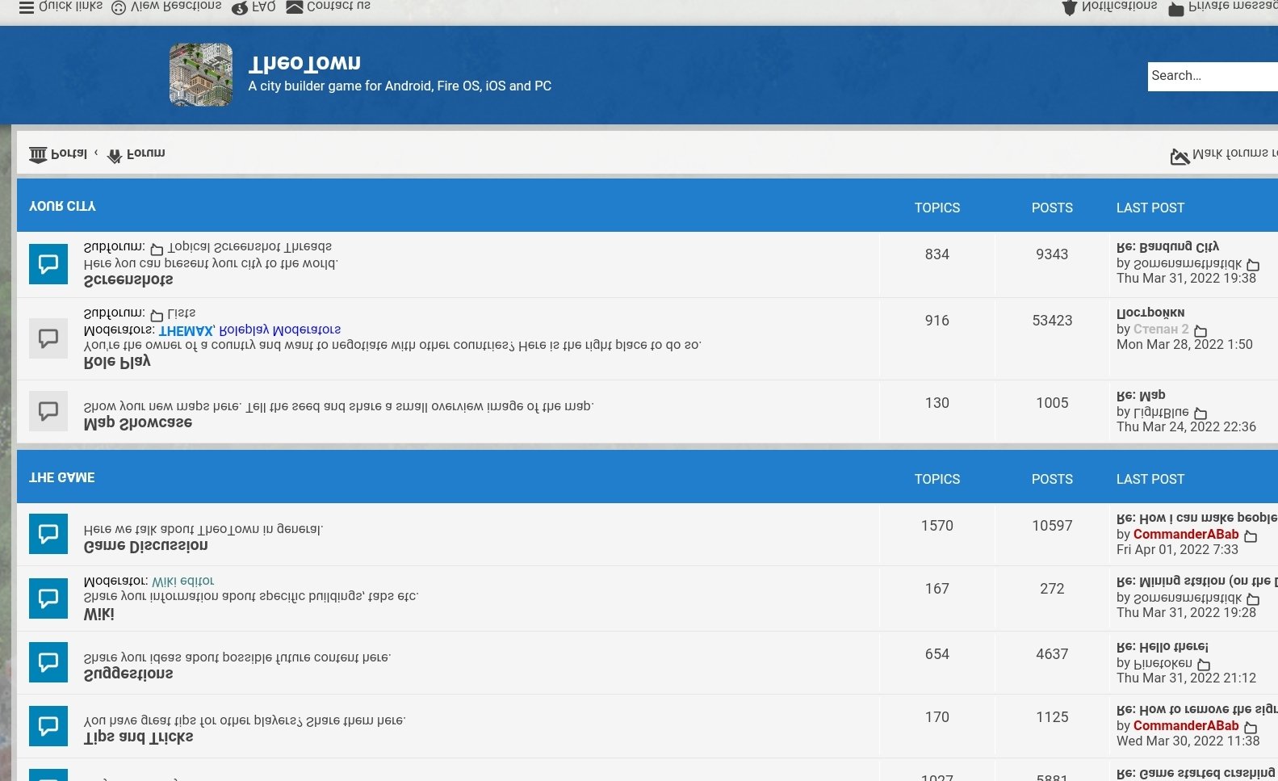Click the Screenshots forum speech bubble icon

pos(48,264)
